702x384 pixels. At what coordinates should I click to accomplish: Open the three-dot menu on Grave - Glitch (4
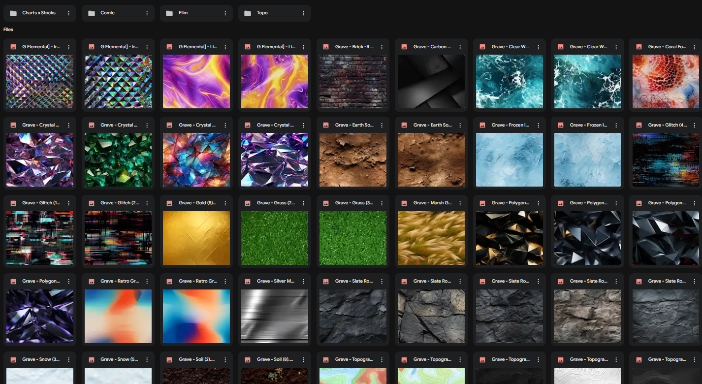tap(695, 125)
